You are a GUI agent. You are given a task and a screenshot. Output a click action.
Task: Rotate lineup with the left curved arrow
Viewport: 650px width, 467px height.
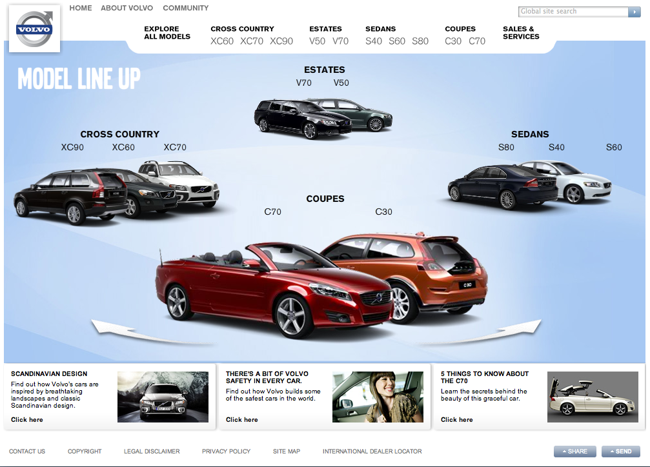[123, 329]
